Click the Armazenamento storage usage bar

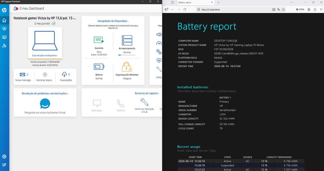pos(127,55)
